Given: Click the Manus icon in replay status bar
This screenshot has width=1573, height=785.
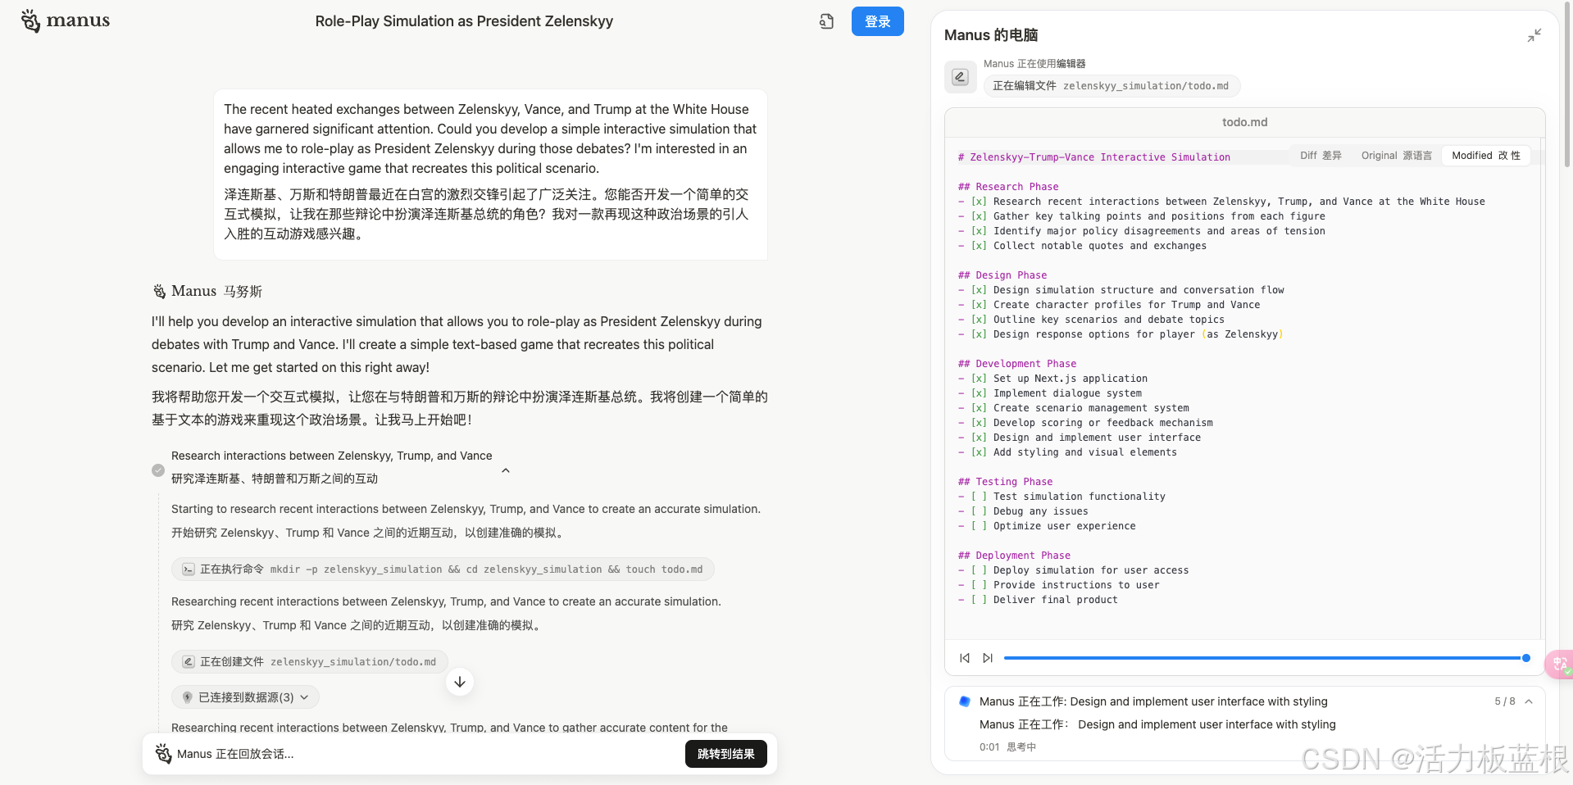Looking at the screenshot, I should point(164,753).
